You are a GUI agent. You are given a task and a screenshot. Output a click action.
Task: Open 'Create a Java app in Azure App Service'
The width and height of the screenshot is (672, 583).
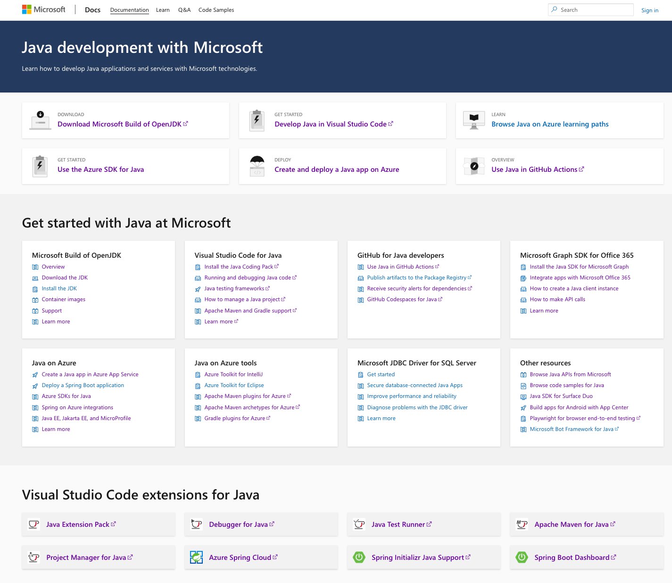90,374
